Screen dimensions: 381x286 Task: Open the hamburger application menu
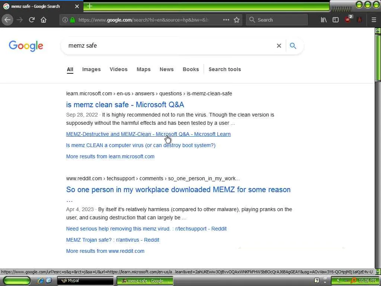[374, 20]
